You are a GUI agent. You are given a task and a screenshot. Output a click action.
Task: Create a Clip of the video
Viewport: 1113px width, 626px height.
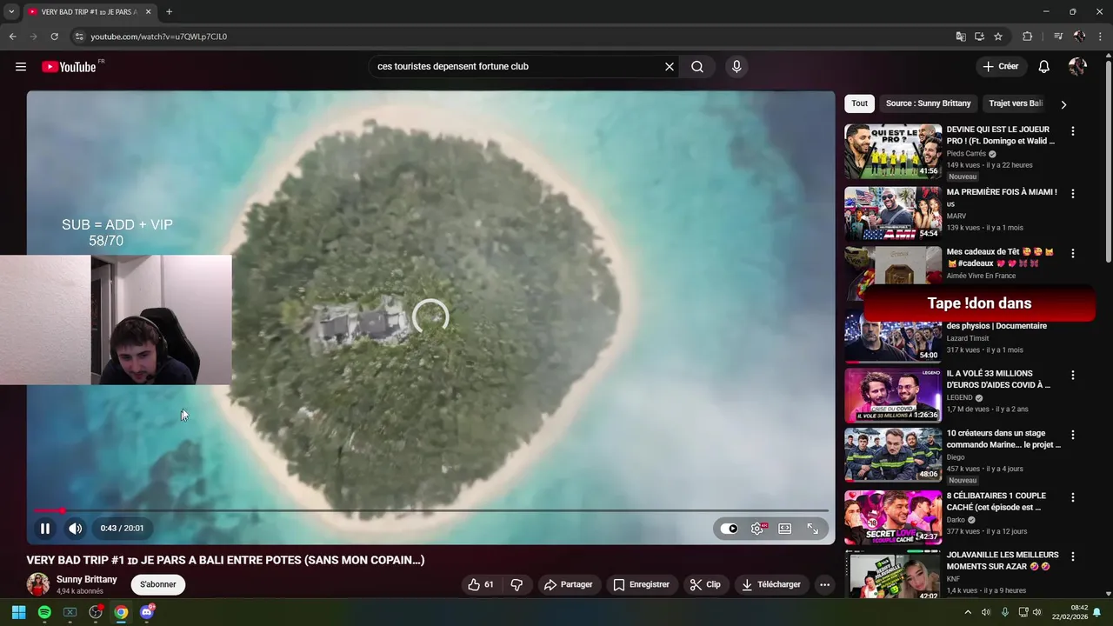(705, 584)
